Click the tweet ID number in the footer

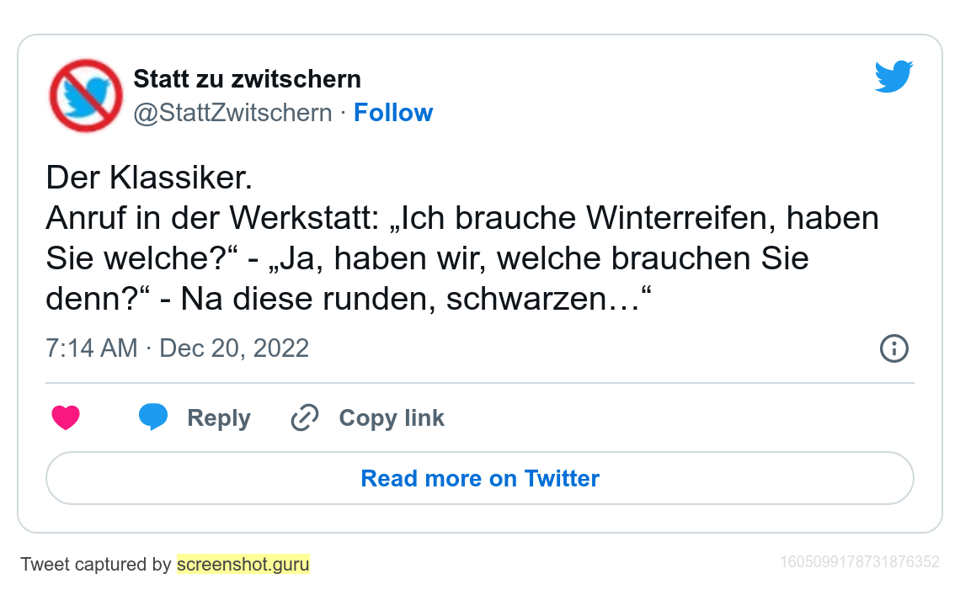point(859,561)
